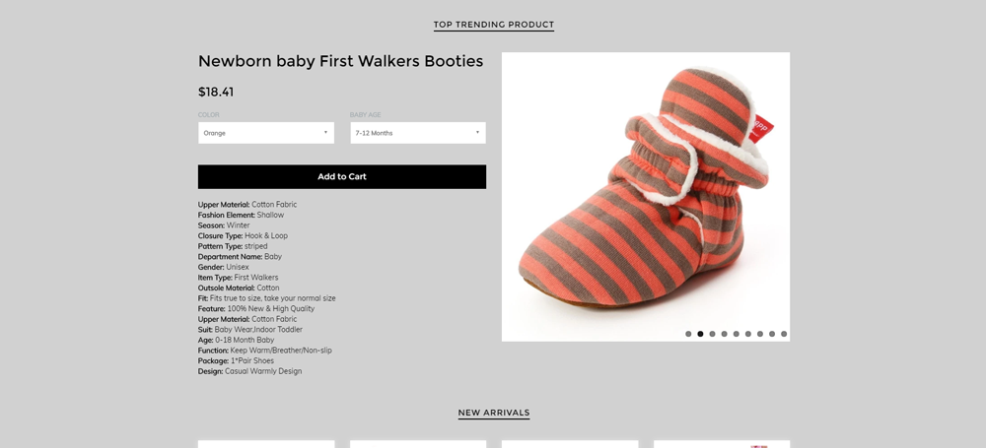Screen dimensions: 986x448
Task: Open the second New Arrivals product card
Action: [418, 443]
